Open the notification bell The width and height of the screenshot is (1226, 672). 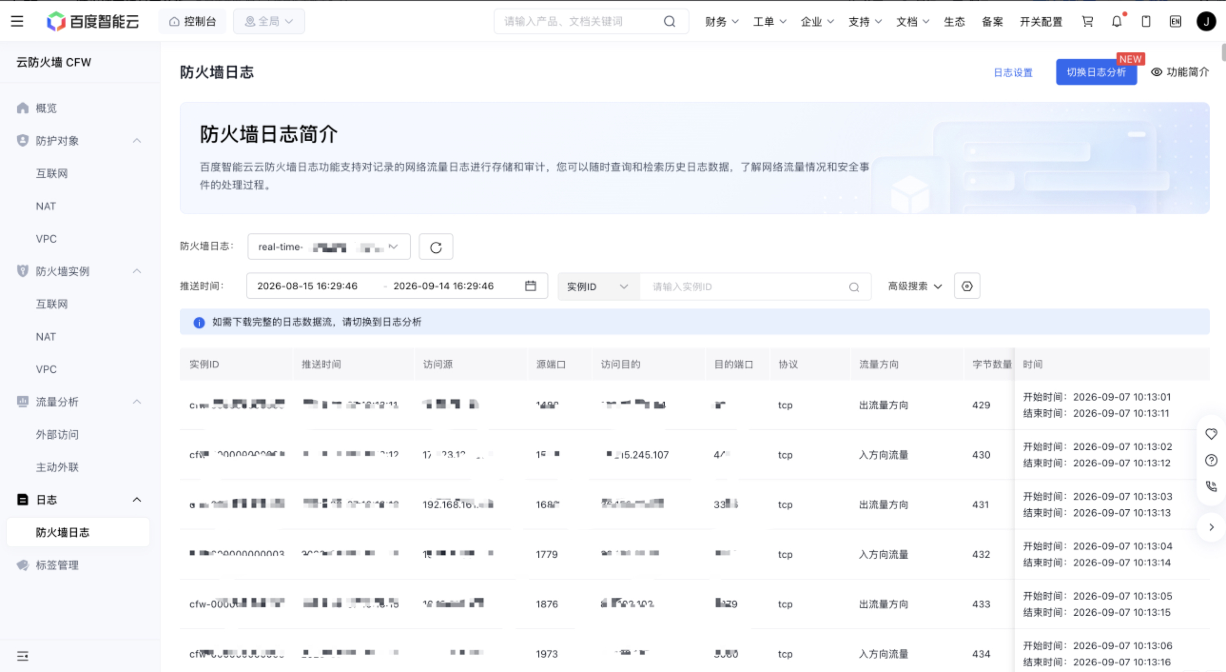(x=1117, y=21)
